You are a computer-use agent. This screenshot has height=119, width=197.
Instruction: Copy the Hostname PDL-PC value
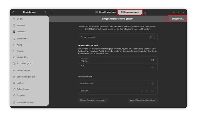[152, 60]
